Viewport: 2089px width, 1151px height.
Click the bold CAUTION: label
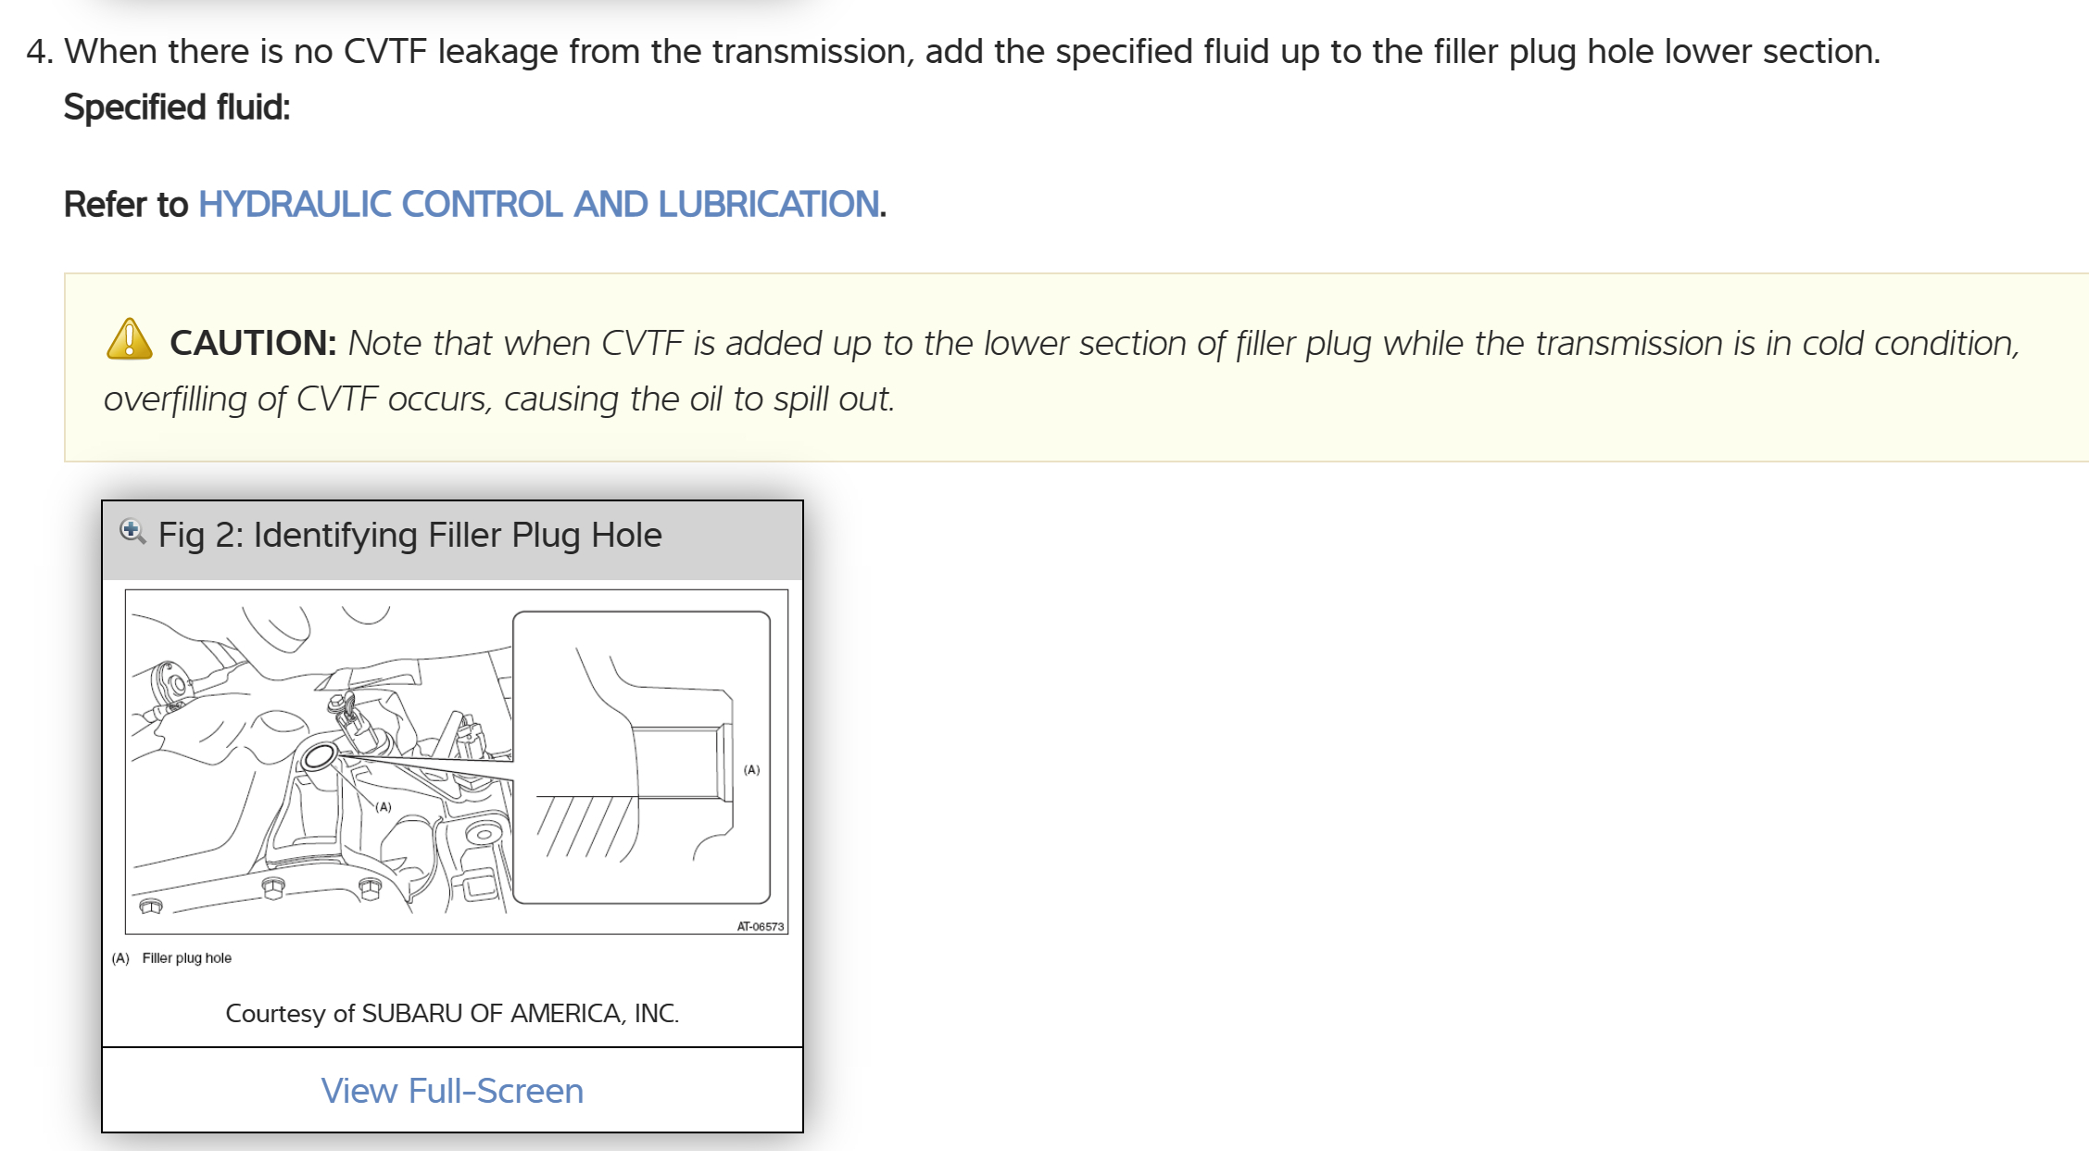(252, 343)
